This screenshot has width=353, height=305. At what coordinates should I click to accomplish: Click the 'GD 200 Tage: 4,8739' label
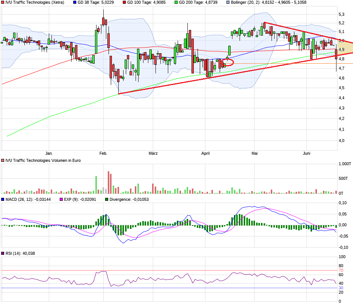point(198,3)
